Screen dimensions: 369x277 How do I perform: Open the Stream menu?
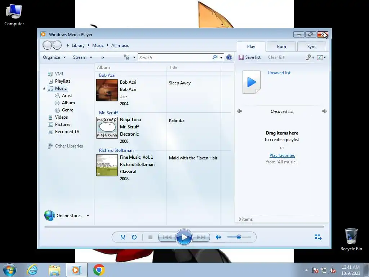[x=83, y=57]
